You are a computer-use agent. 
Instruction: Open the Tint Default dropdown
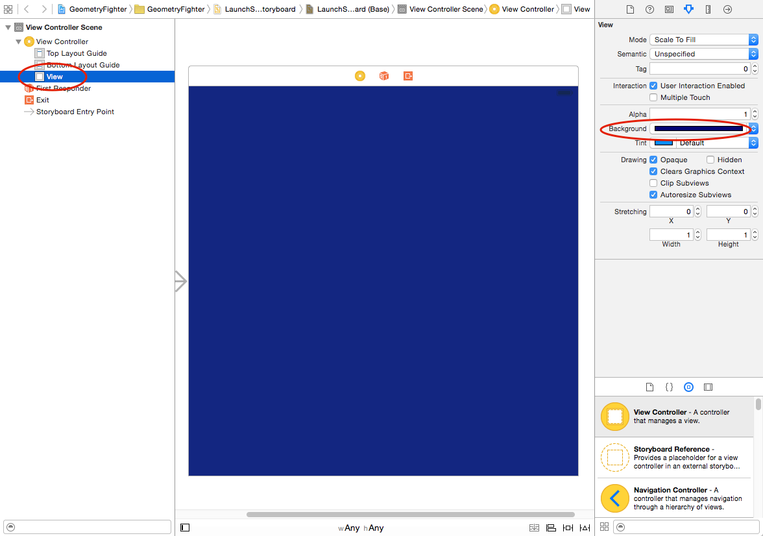coord(718,143)
